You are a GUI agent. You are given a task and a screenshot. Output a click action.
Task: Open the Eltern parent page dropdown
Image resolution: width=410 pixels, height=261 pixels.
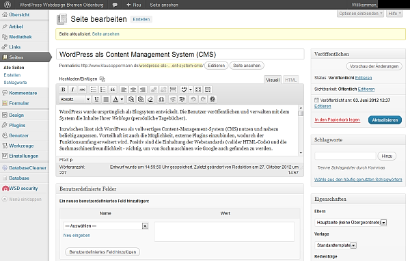[351, 223]
